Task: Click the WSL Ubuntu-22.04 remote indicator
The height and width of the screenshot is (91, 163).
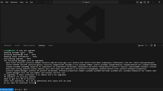Action: 7,89
